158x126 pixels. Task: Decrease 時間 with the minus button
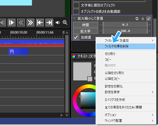click(101, 25)
